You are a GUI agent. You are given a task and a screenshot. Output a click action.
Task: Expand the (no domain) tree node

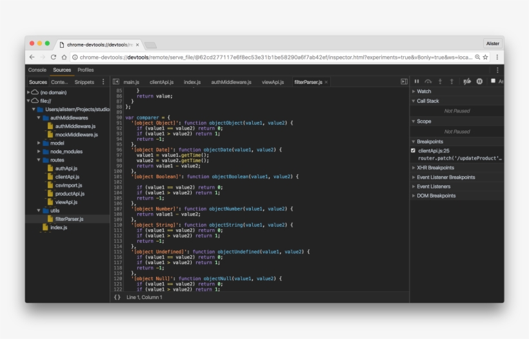pyautogui.click(x=28, y=92)
